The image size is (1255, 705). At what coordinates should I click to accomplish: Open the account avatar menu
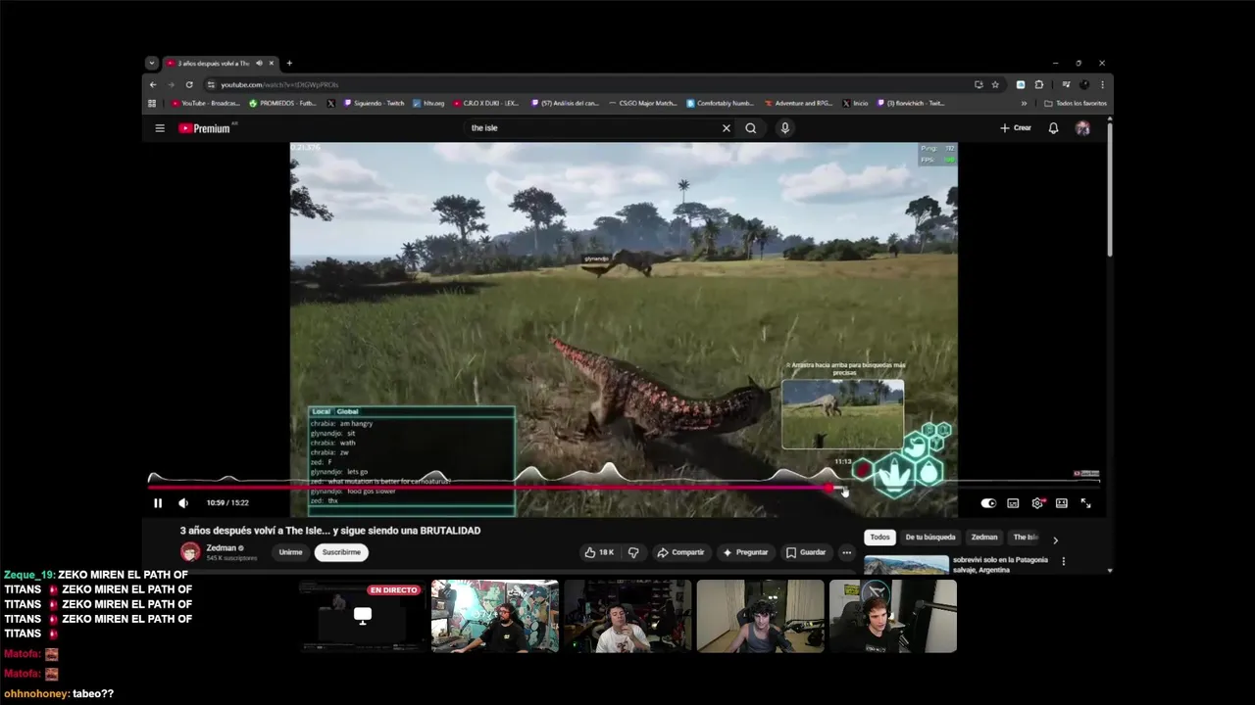pos(1082,128)
